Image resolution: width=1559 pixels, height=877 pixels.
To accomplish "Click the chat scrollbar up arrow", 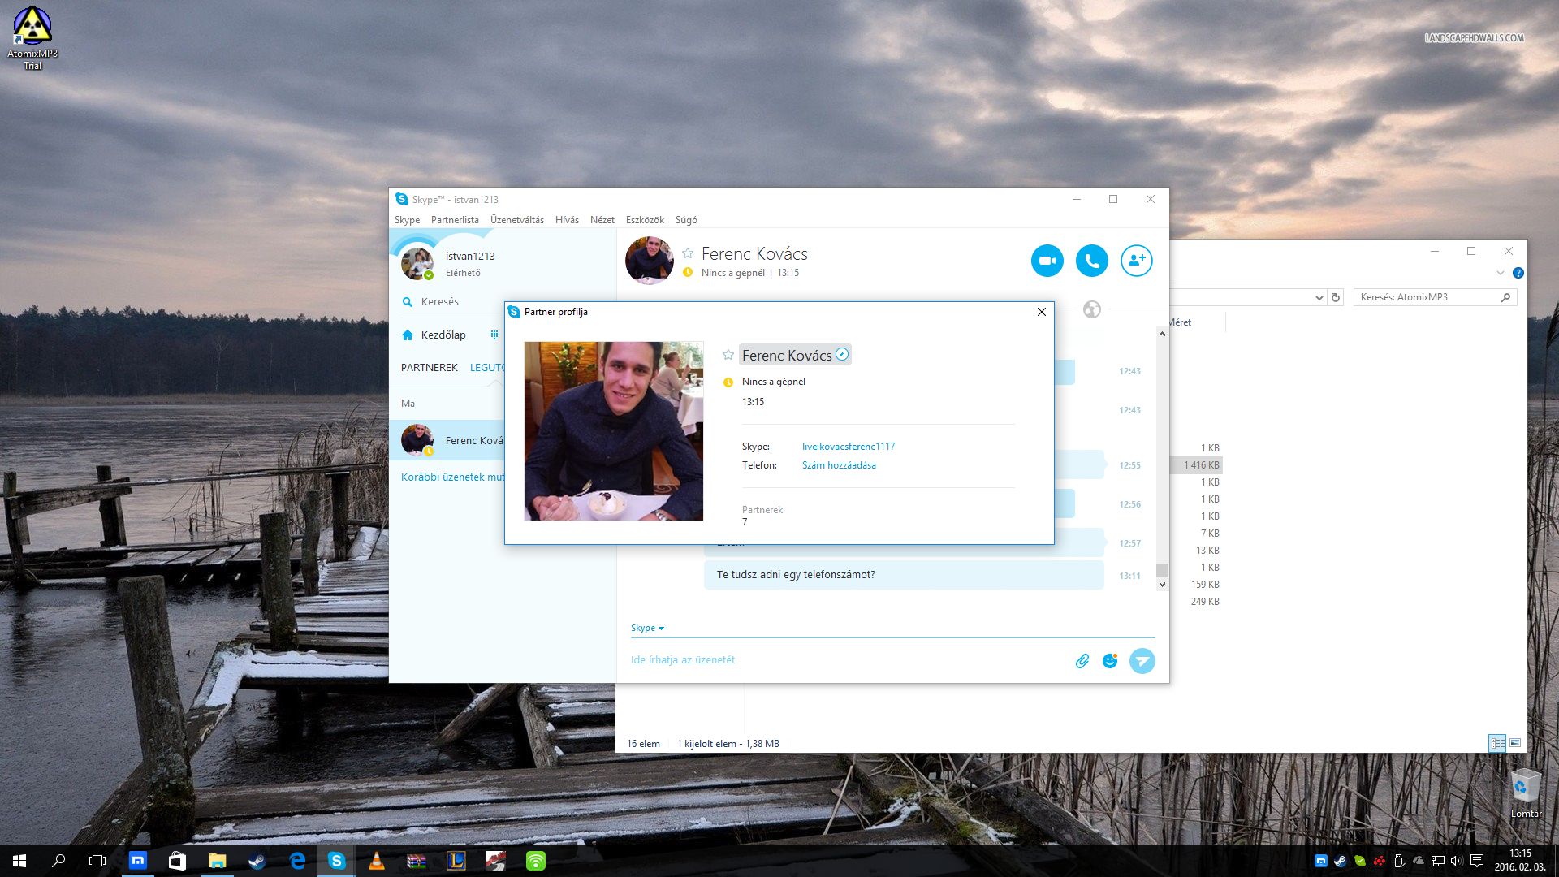I will coord(1162,334).
